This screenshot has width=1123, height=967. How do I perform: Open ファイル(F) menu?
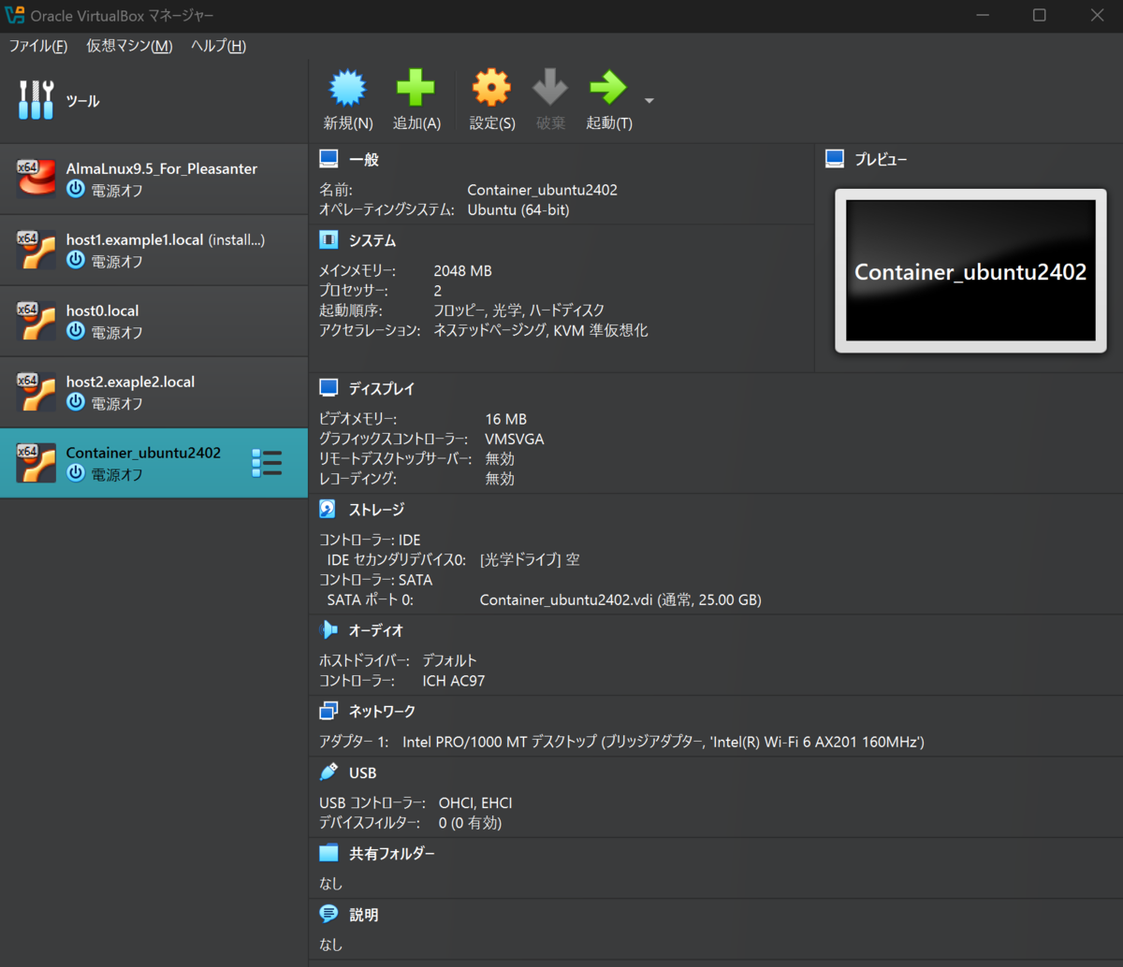[x=38, y=46]
